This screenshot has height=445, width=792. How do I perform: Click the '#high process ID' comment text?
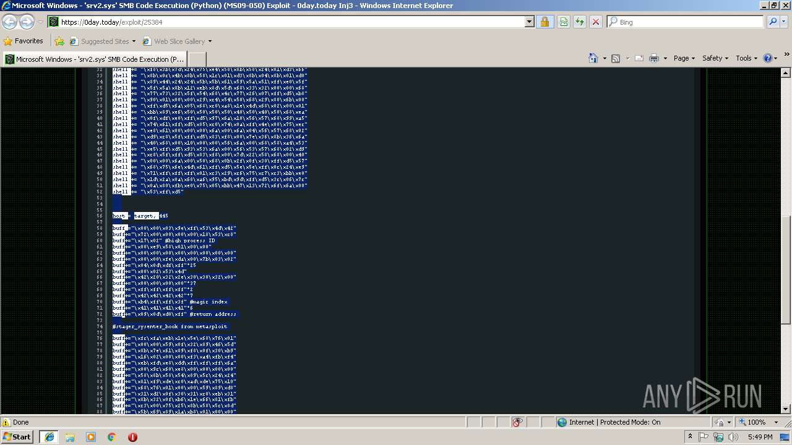click(189, 240)
